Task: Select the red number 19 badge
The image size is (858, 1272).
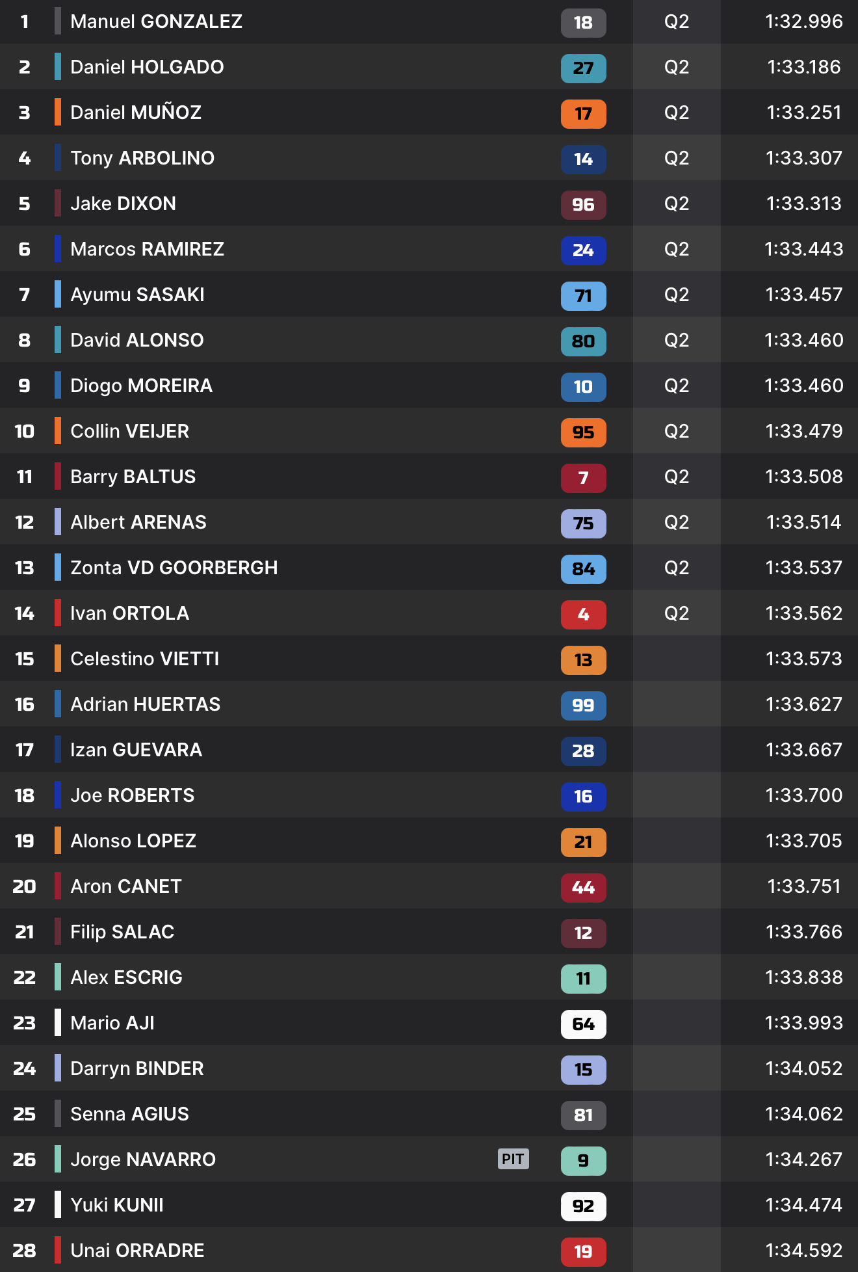Action: pos(583,1252)
